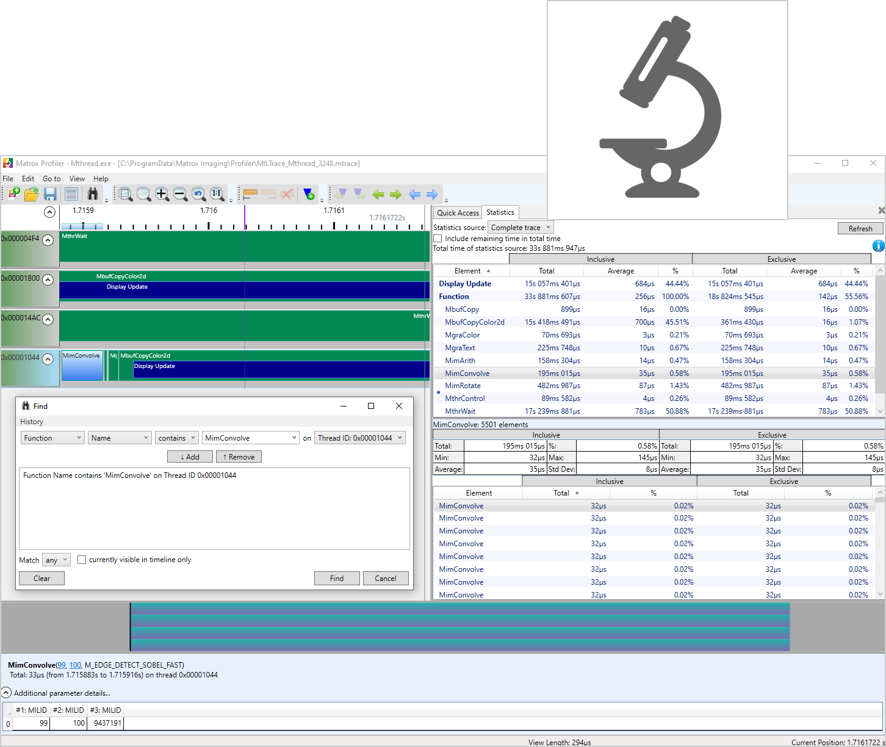Click the open trace file folder icon
Image resolution: width=886 pixels, height=747 pixels.
point(31,194)
